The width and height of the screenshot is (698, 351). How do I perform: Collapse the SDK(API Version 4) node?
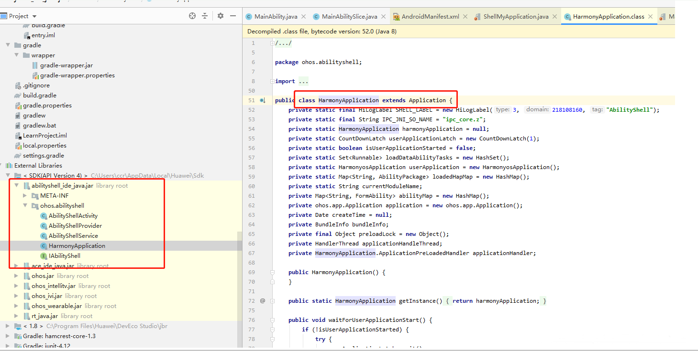(x=8, y=176)
